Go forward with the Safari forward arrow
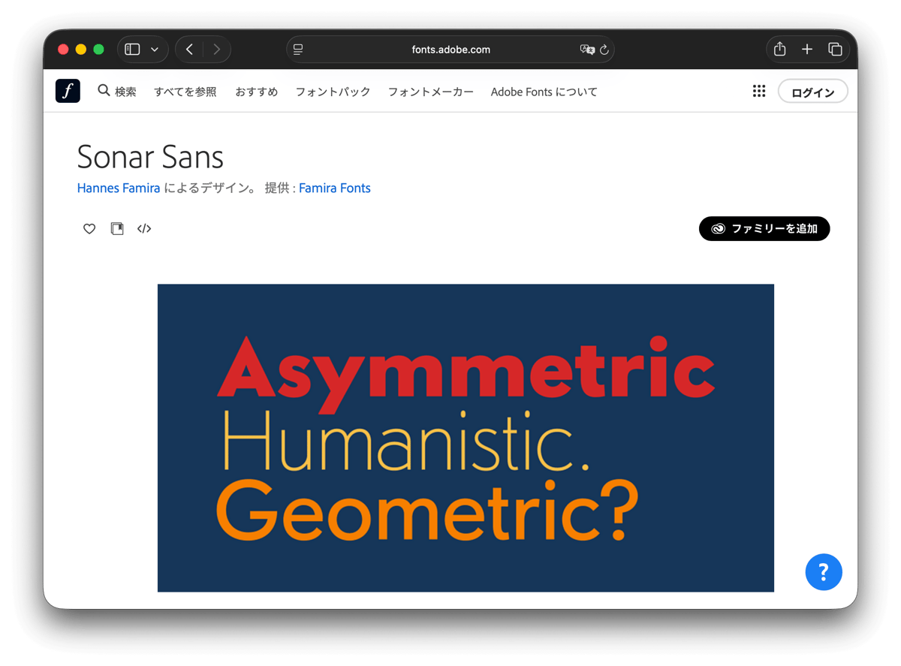Viewport: 901px width, 666px height. 217,50
